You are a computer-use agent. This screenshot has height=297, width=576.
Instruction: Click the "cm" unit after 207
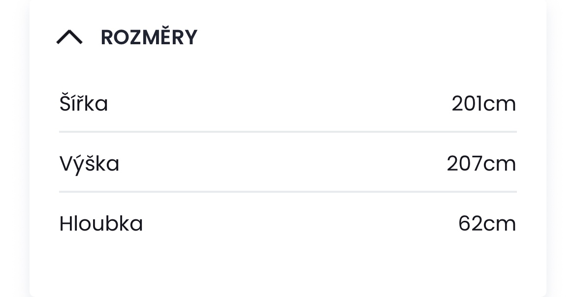(x=499, y=164)
